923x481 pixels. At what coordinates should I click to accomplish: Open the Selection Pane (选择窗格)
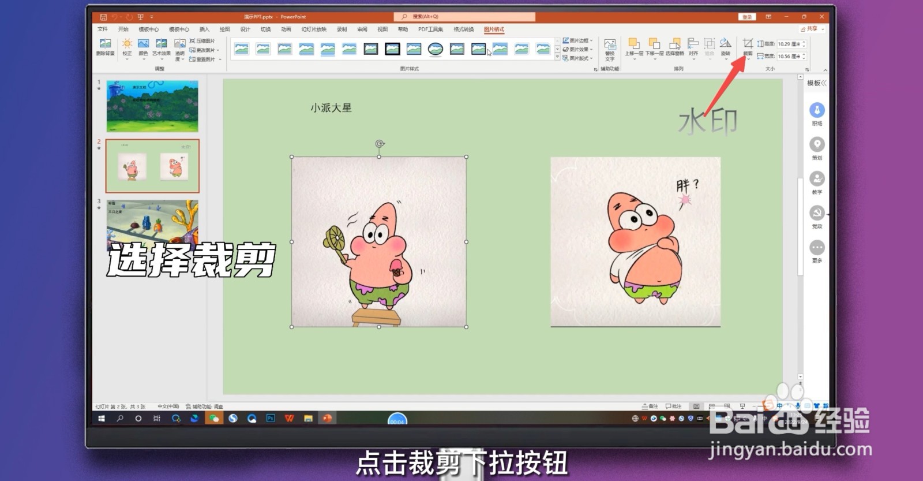pyautogui.click(x=674, y=47)
